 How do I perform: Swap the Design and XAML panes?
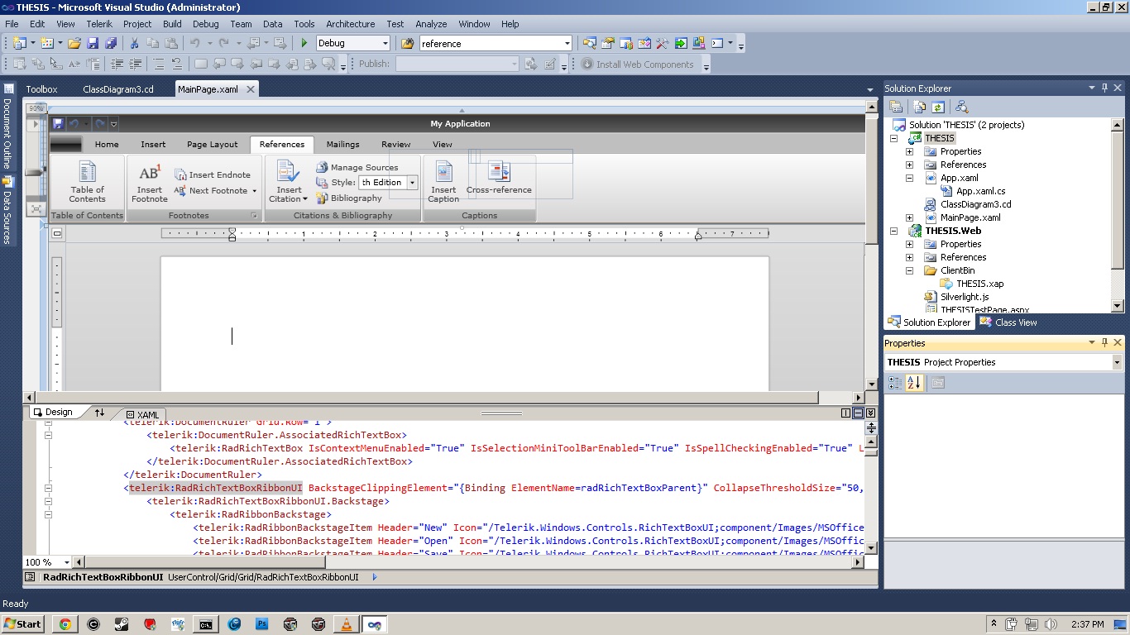tap(100, 413)
